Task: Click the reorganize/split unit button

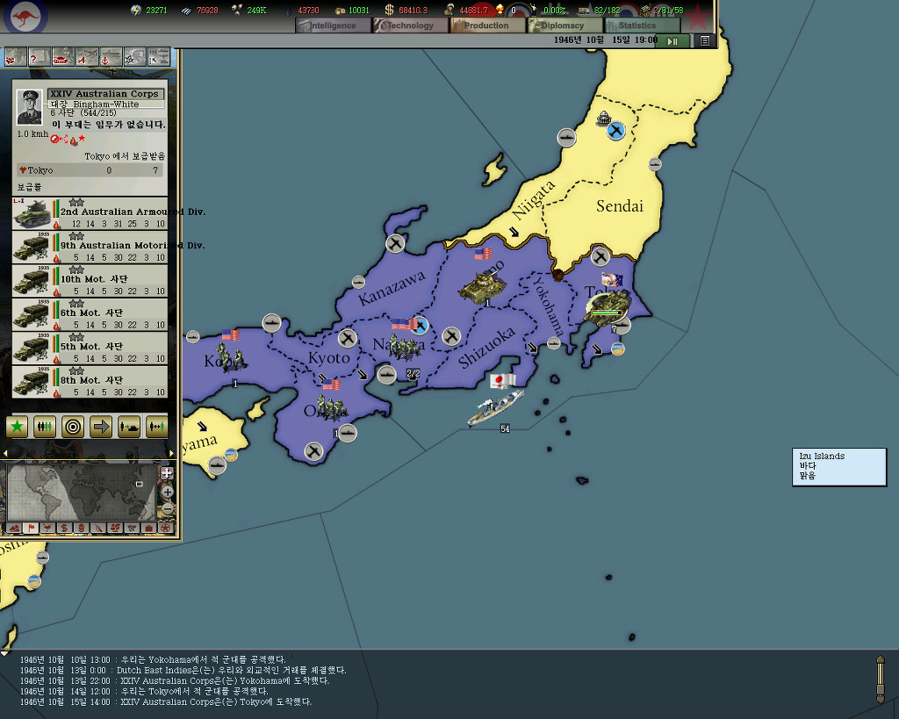Action: pyautogui.click(x=156, y=427)
